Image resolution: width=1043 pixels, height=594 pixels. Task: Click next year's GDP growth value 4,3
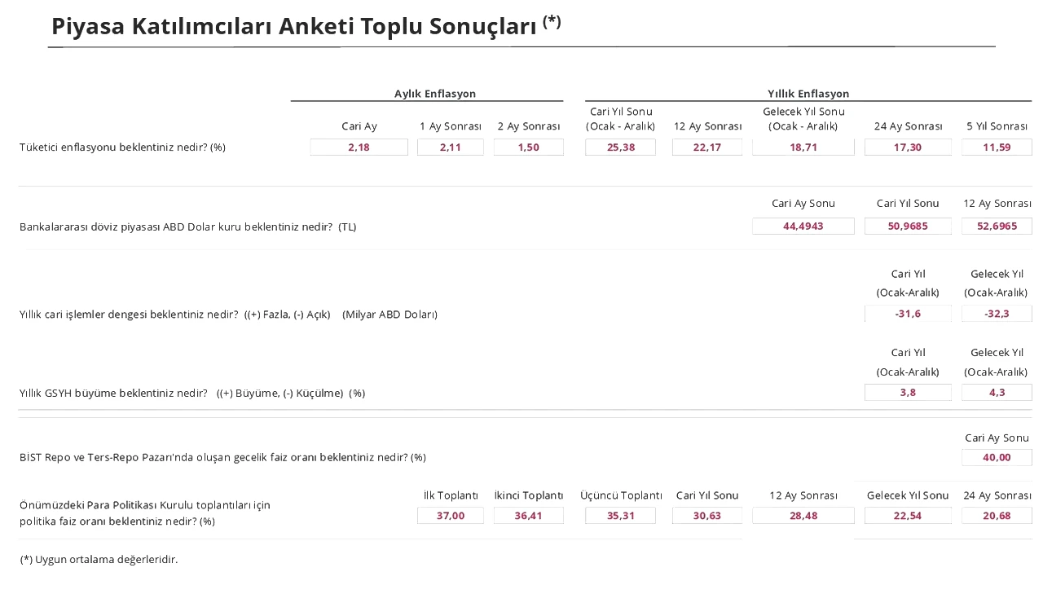coord(996,393)
